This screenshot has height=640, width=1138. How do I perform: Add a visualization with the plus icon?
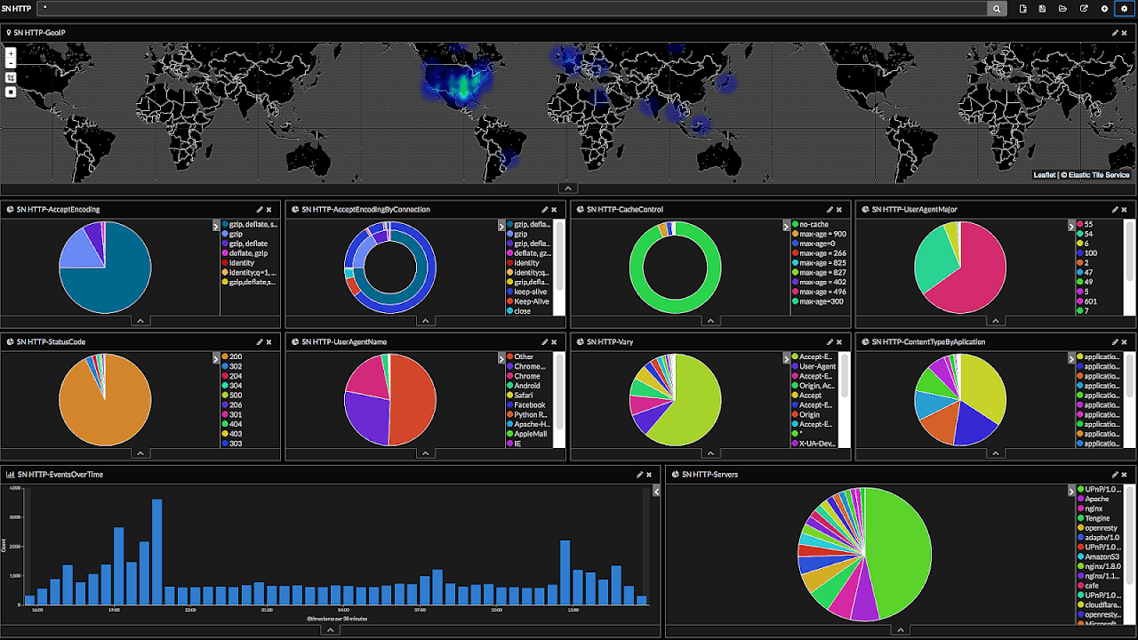point(1104,8)
